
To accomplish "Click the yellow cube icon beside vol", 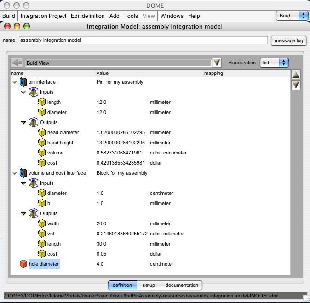I will point(42,234).
